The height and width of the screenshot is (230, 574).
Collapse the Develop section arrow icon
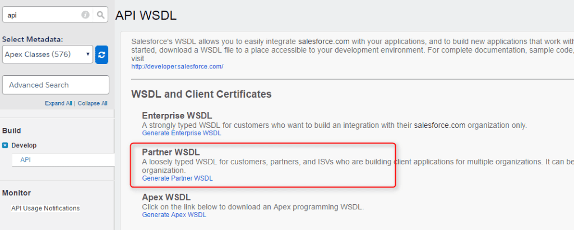point(5,145)
